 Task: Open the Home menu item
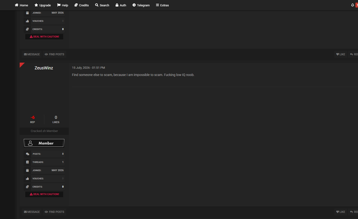coord(21,5)
